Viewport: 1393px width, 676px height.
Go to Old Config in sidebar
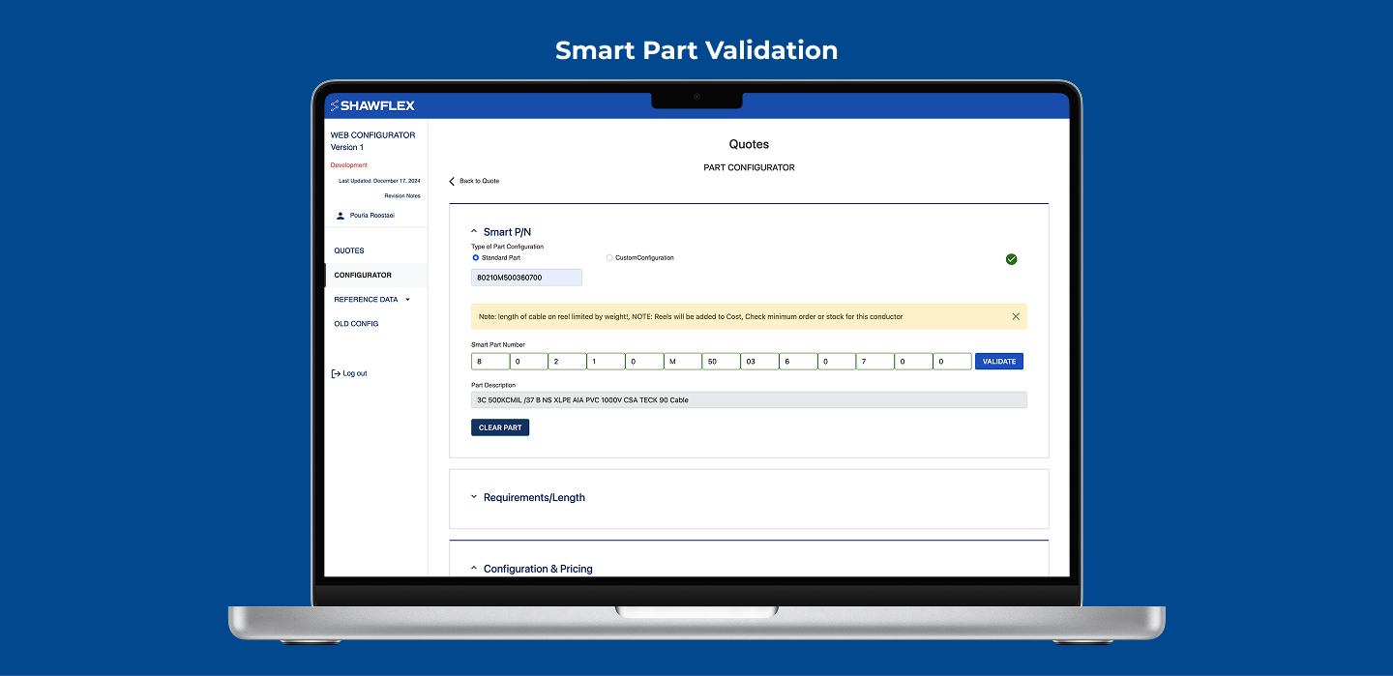coord(356,324)
